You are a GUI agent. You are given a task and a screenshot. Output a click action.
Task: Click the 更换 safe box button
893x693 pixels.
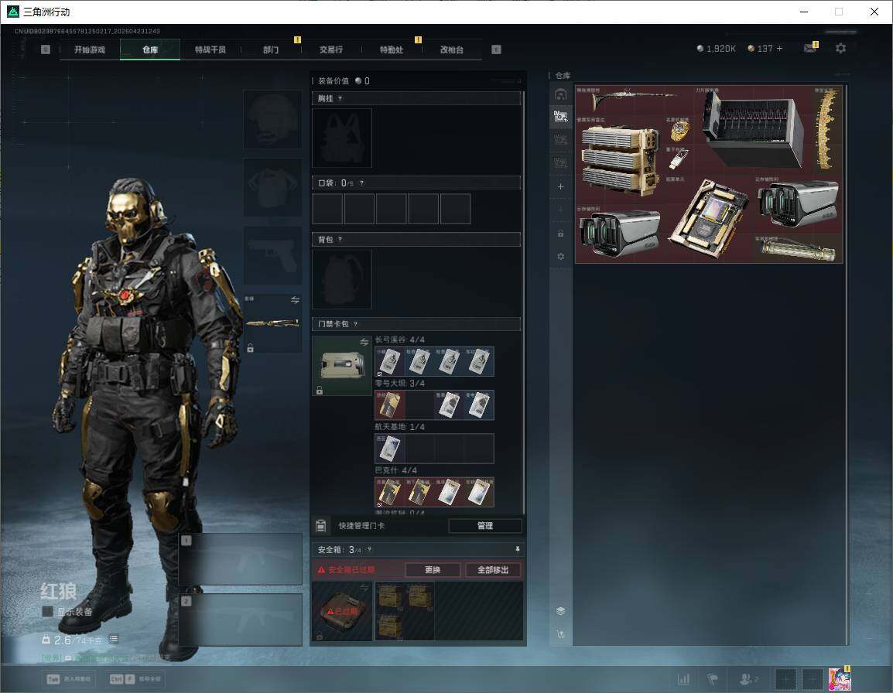433,569
